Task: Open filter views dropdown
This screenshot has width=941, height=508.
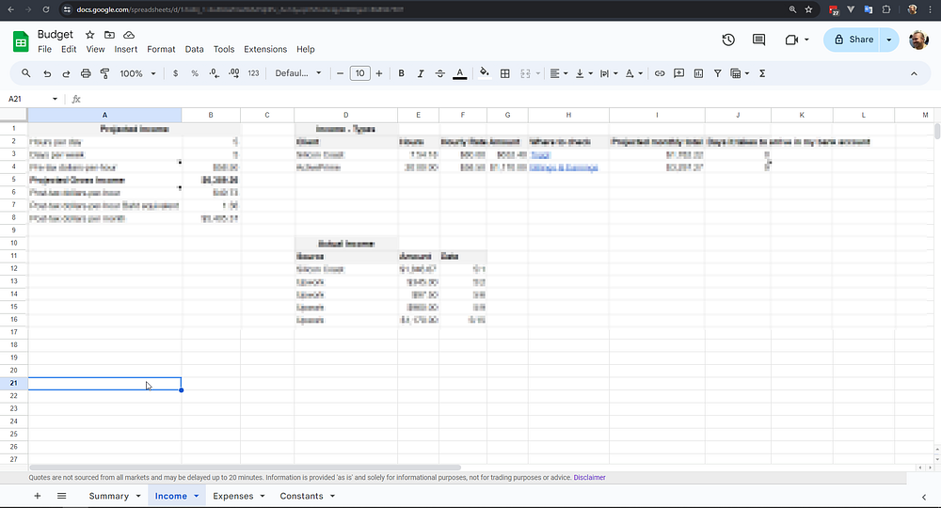Action: 740,73
